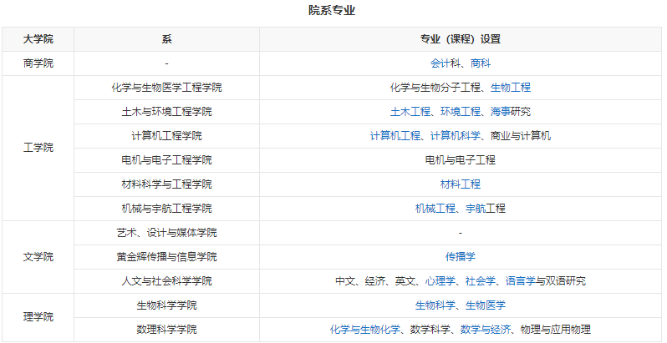Select the 专业（课程）设置 header
This screenshot has height=343, width=667.
(x=461, y=39)
